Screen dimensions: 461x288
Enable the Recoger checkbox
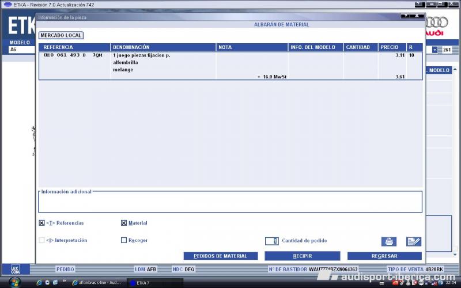(124, 240)
